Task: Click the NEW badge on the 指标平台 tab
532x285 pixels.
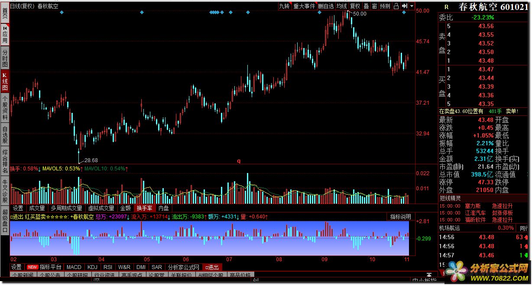Action: pos(32,267)
